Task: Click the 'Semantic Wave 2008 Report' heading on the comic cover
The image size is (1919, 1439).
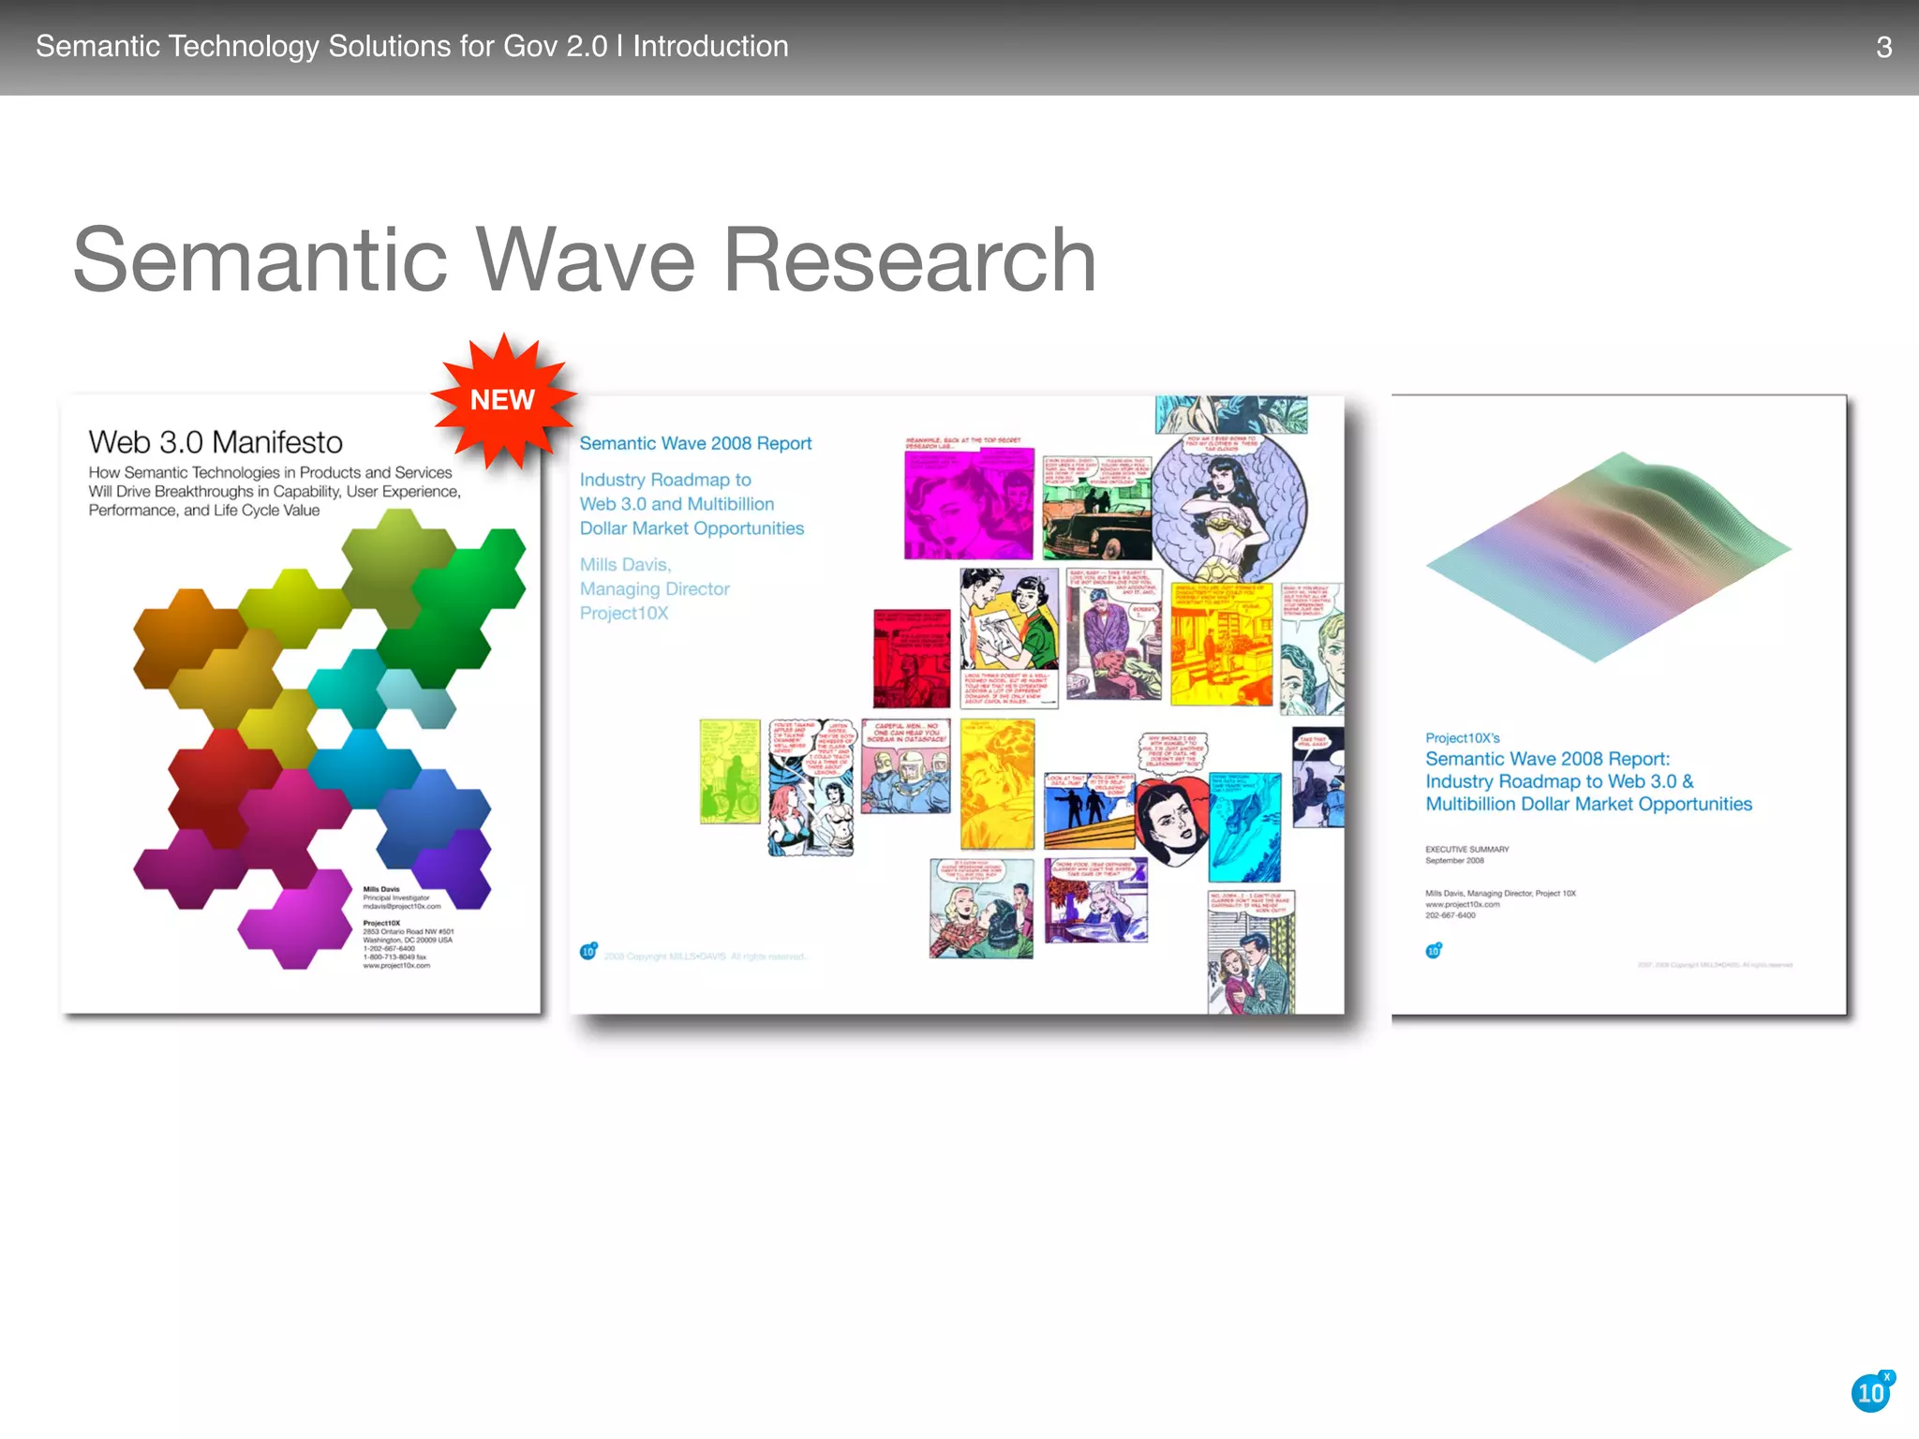Action: pos(695,443)
